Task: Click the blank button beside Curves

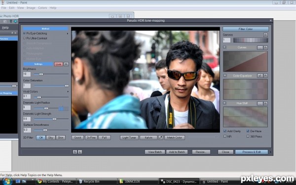Action: point(260,47)
